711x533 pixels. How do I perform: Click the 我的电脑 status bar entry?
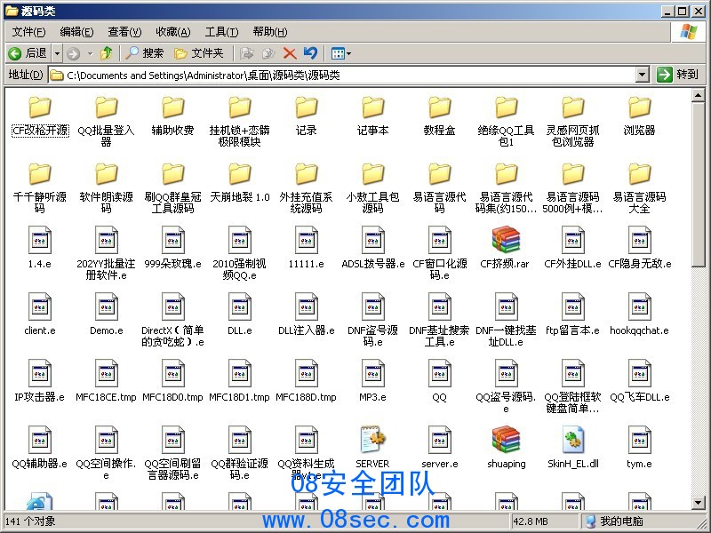[x=615, y=521]
